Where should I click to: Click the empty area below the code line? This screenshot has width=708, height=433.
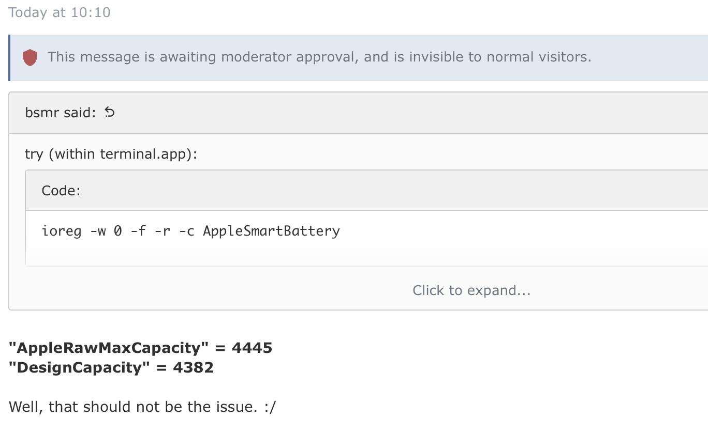(x=311, y=253)
